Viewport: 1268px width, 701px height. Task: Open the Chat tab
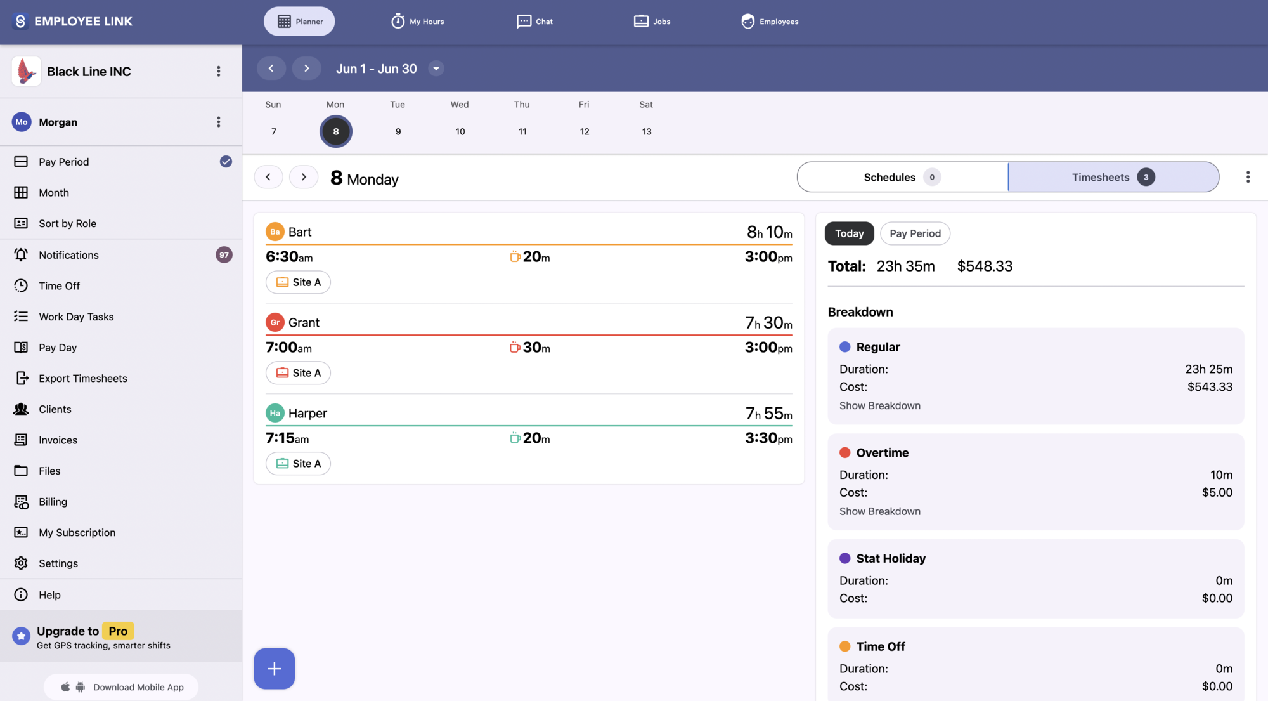pyautogui.click(x=534, y=22)
